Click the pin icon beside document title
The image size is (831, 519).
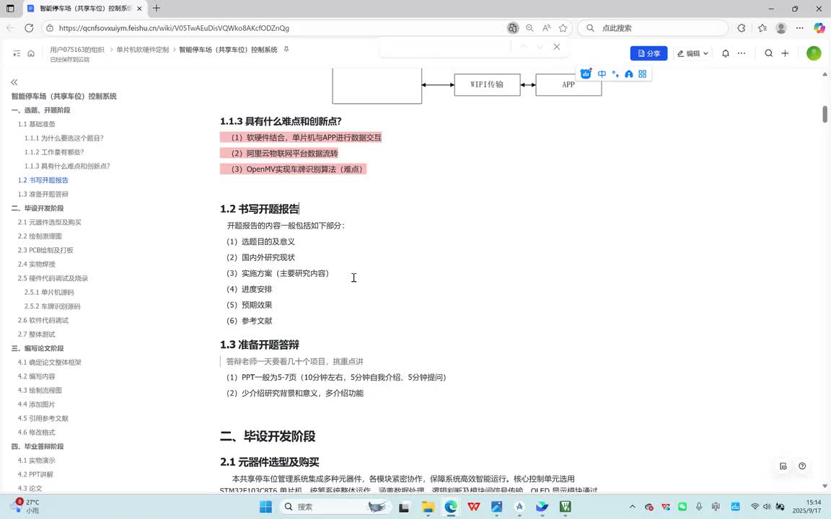coord(286,49)
